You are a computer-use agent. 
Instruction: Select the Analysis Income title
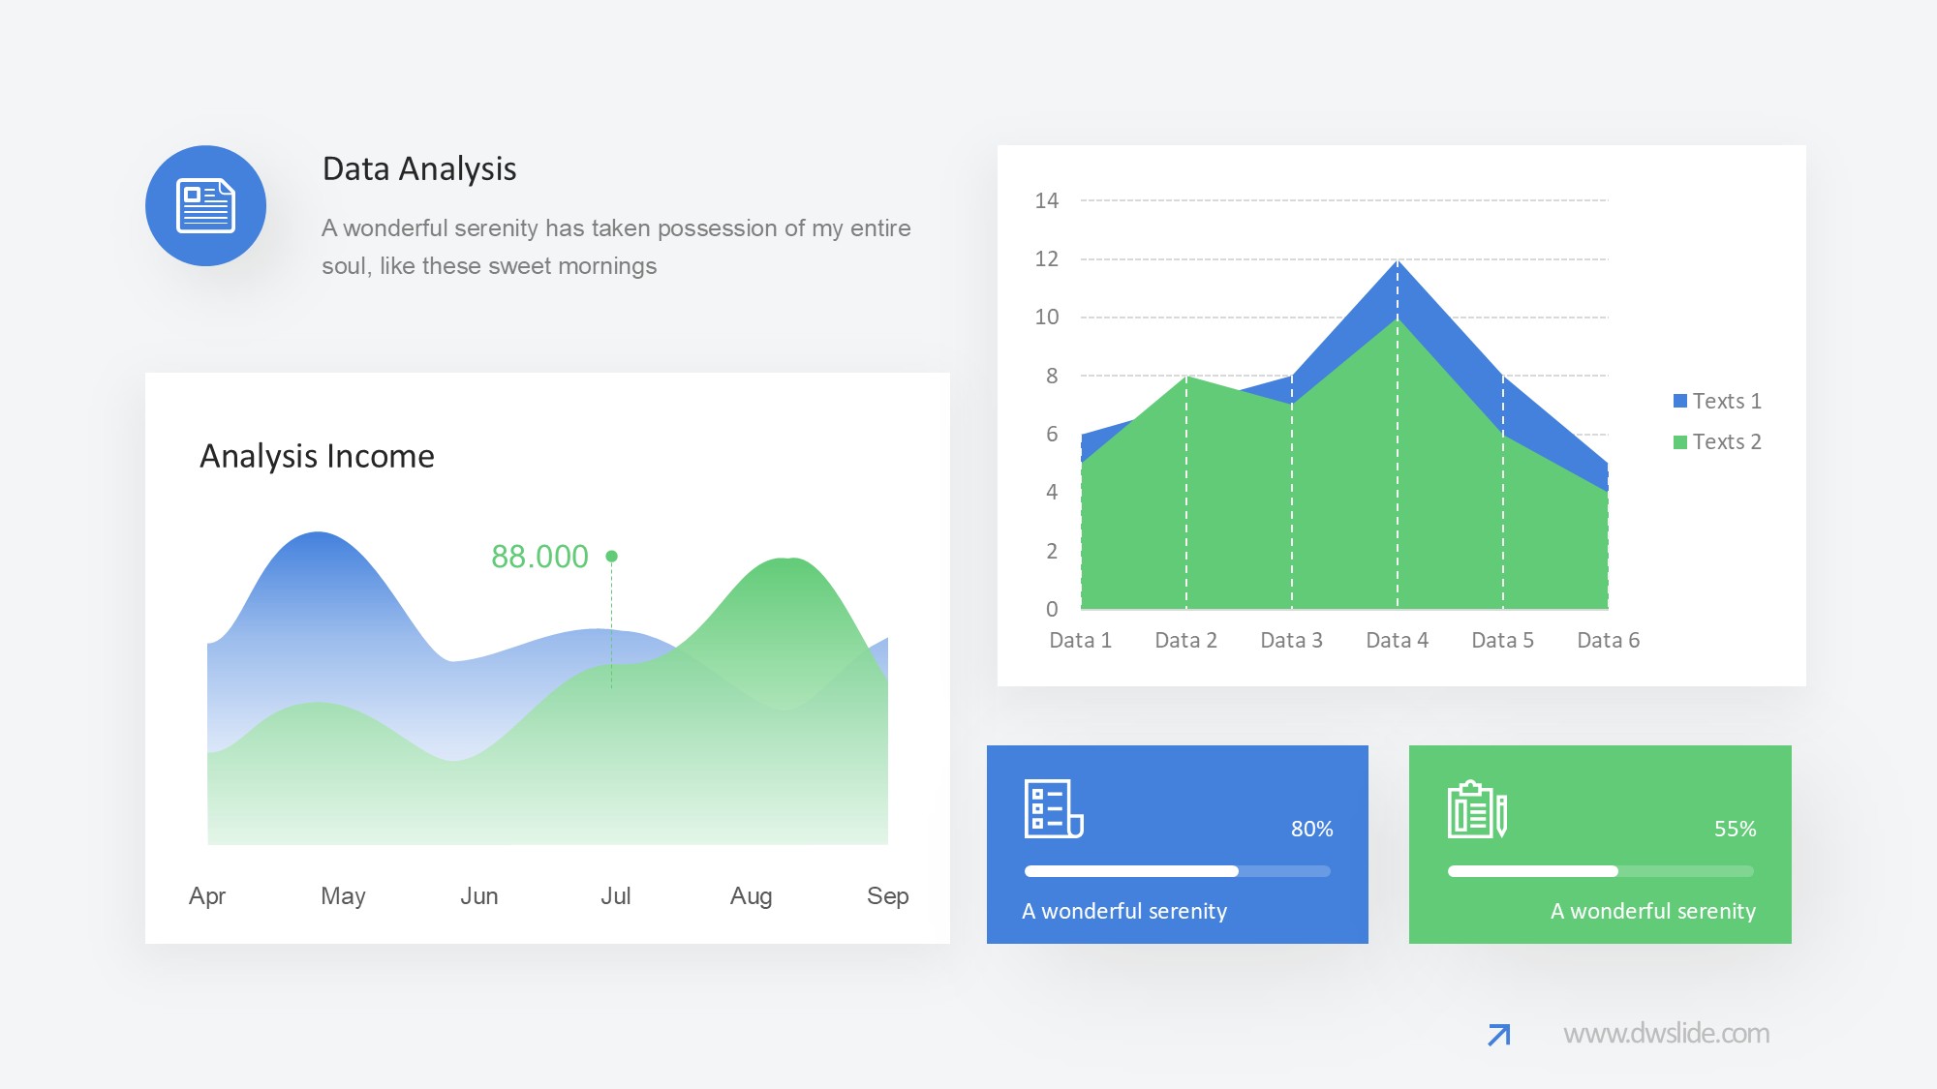coord(317,456)
